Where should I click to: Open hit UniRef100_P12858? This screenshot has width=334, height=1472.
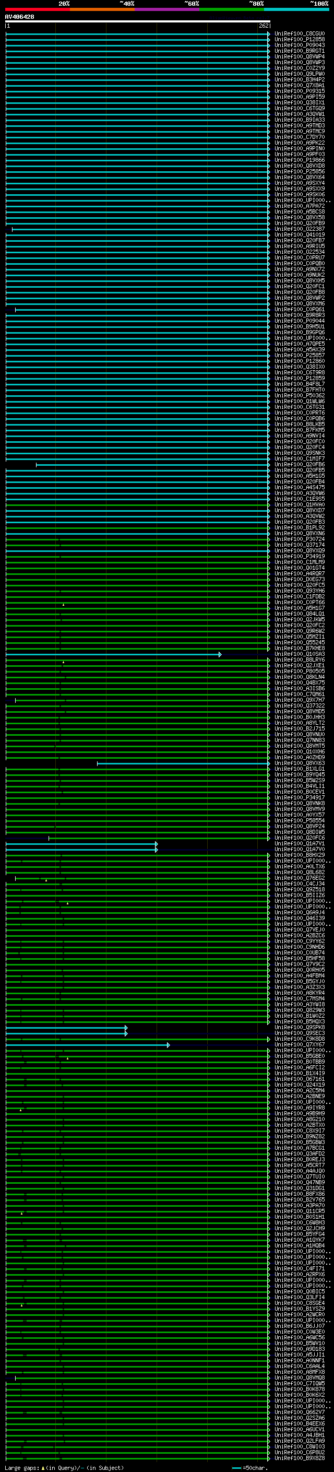(300, 40)
